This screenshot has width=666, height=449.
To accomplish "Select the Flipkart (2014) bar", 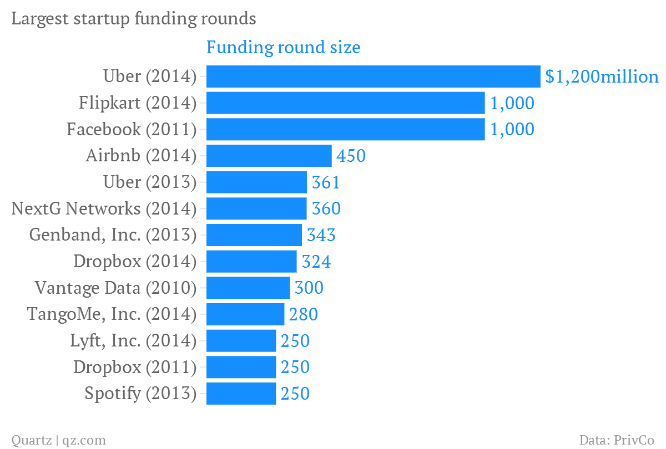I will click(345, 103).
